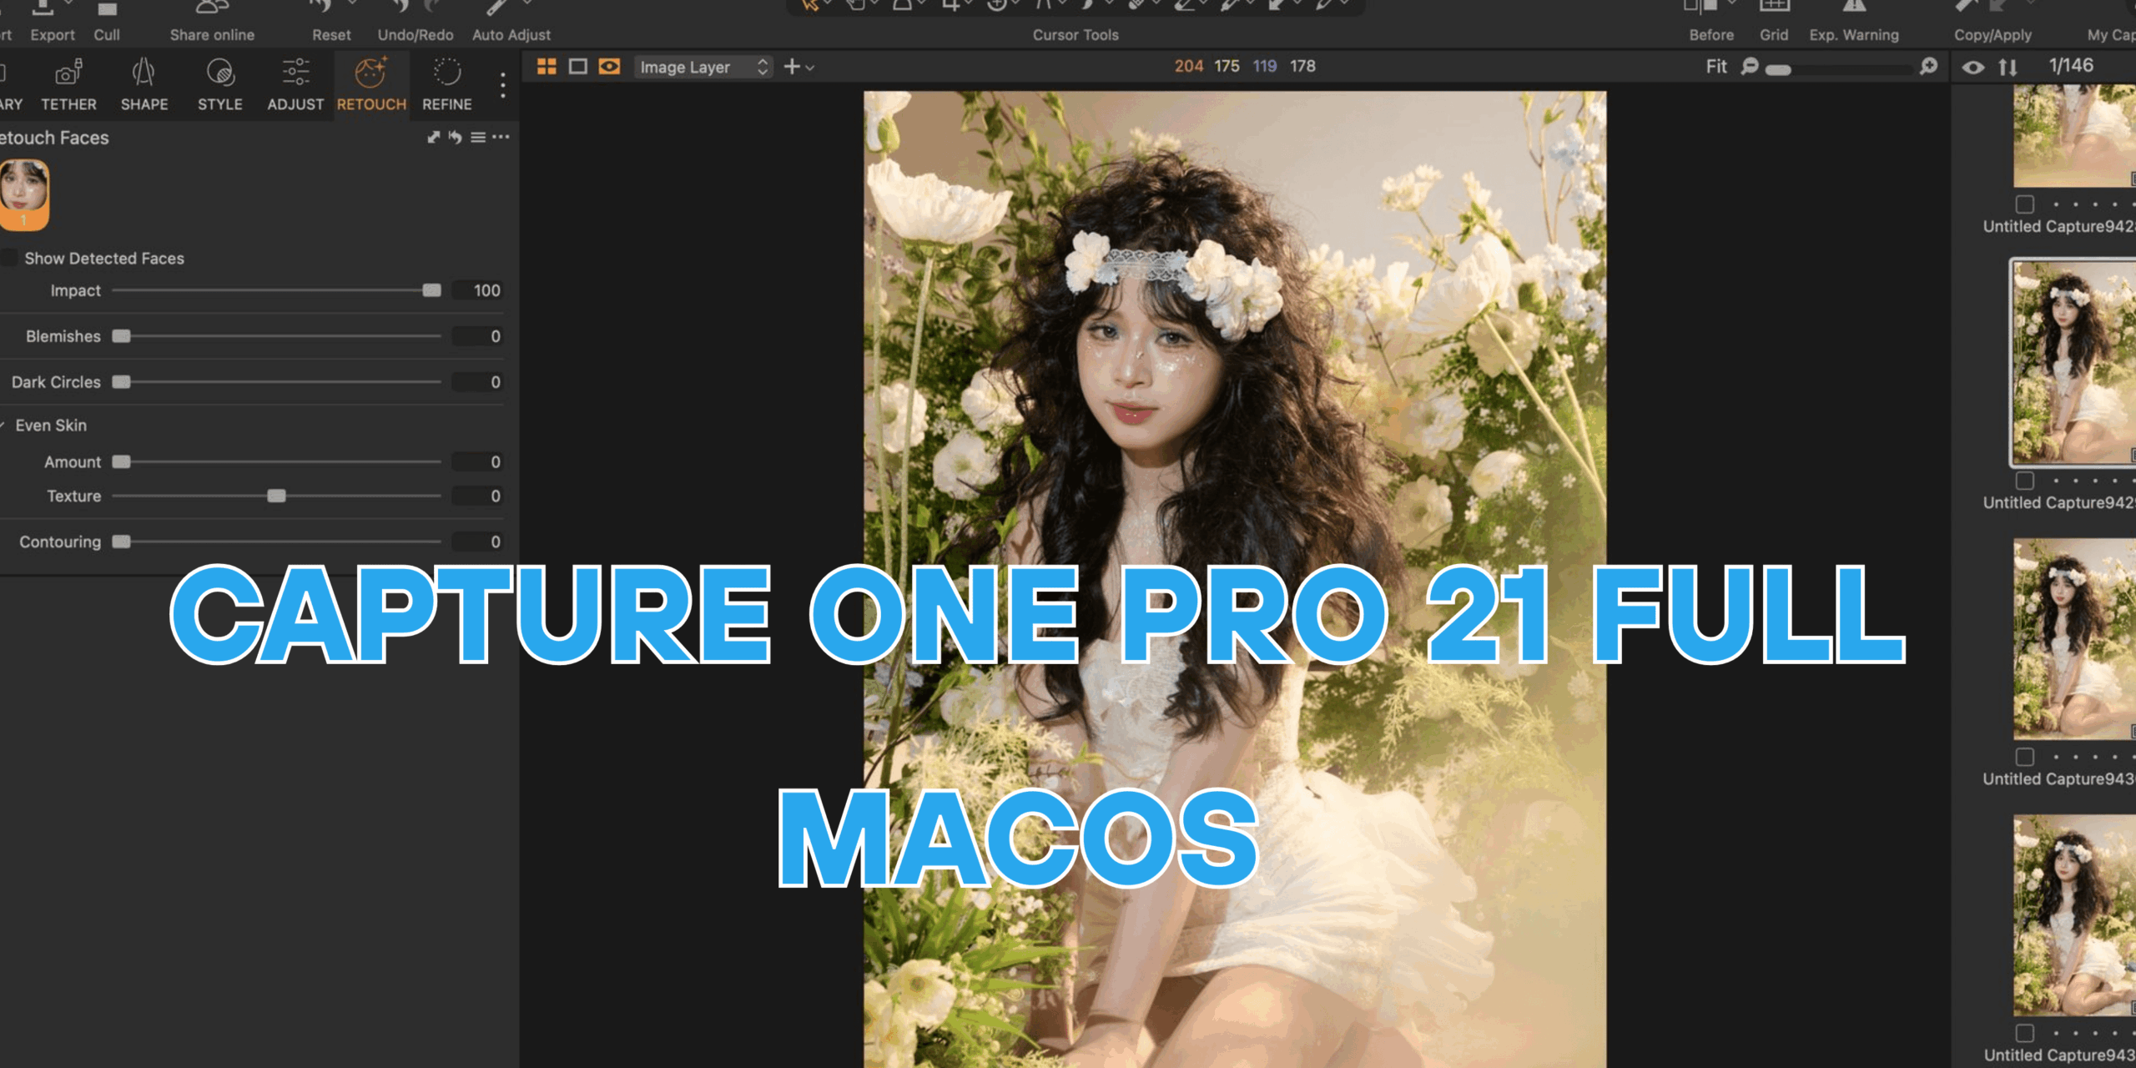Click the viewer zoom slider handle

(x=1778, y=70)
